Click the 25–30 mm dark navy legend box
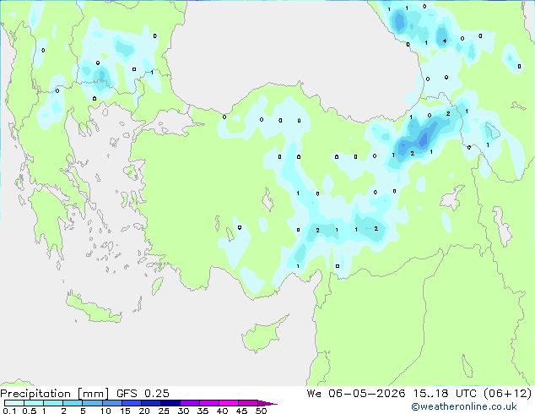This screenshot has width=535, height=414. [170, 403]
